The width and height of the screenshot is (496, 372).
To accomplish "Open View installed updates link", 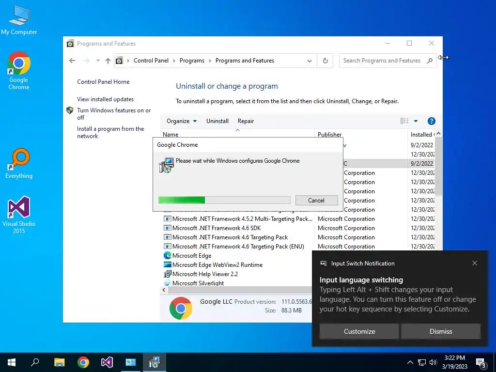I will point(105,99).
